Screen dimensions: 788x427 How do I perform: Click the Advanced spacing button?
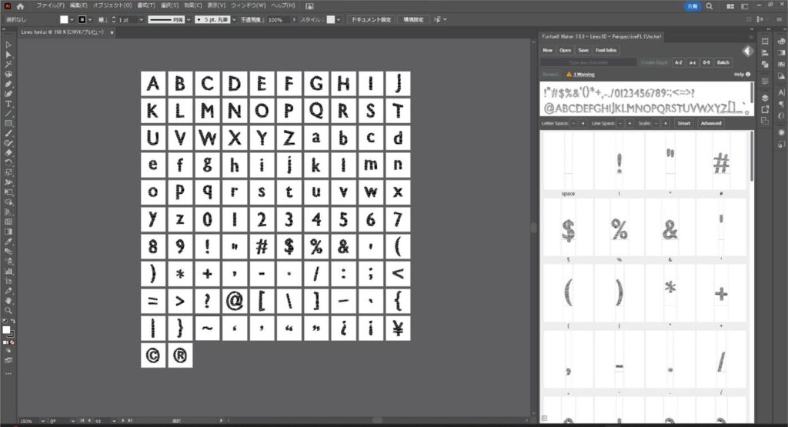[x=711, y=123]
